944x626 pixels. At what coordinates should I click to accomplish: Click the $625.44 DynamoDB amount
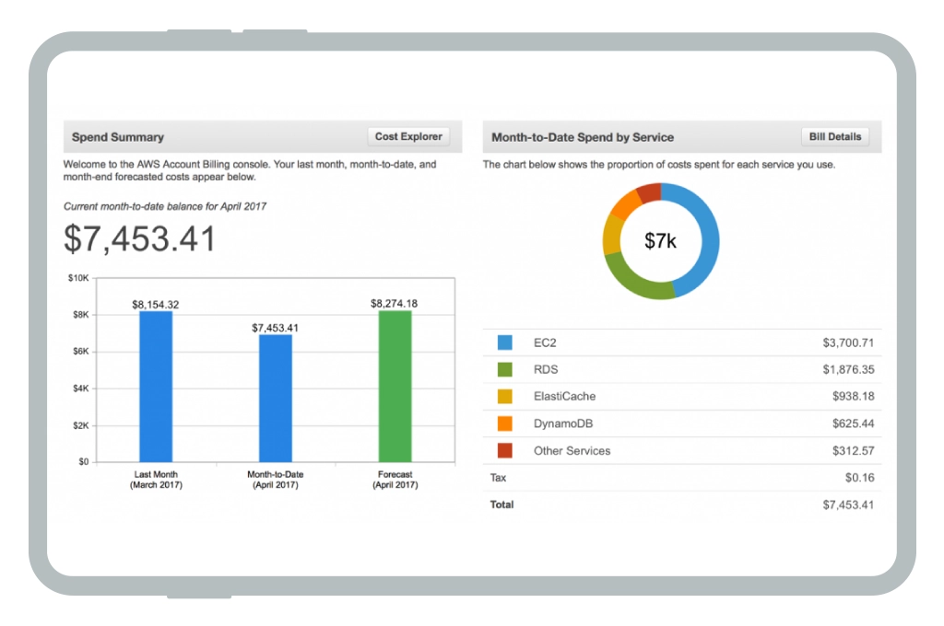(x=853, y=423)
